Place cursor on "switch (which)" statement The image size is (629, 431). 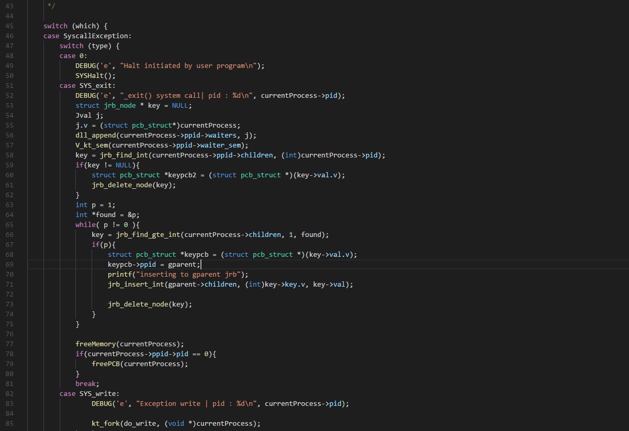click(x=75, y=26)
